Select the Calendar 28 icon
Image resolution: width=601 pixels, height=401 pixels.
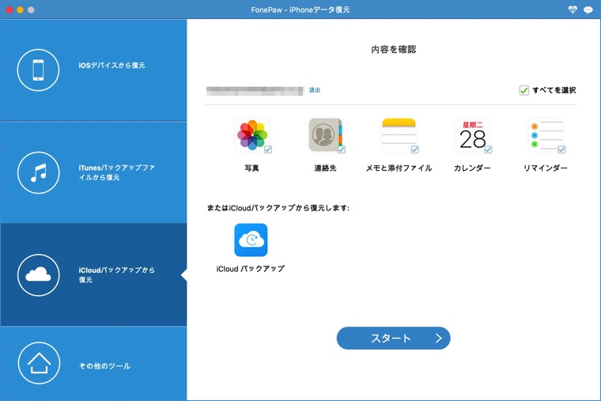pos(472,134)
